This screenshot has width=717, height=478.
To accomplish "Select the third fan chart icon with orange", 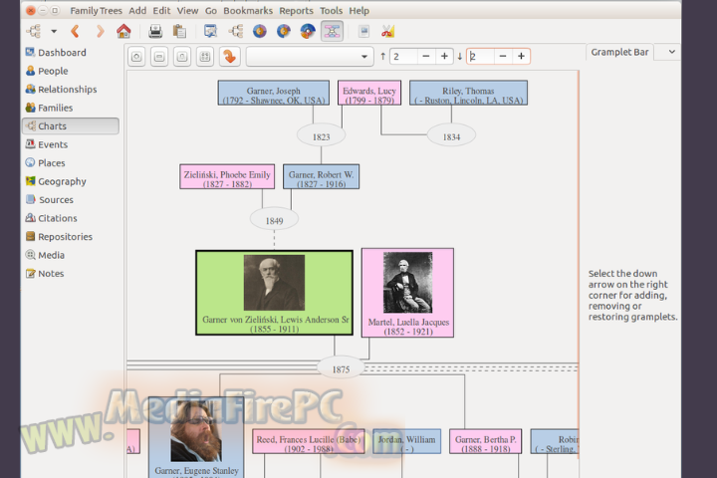I will [x=308, y=31].
